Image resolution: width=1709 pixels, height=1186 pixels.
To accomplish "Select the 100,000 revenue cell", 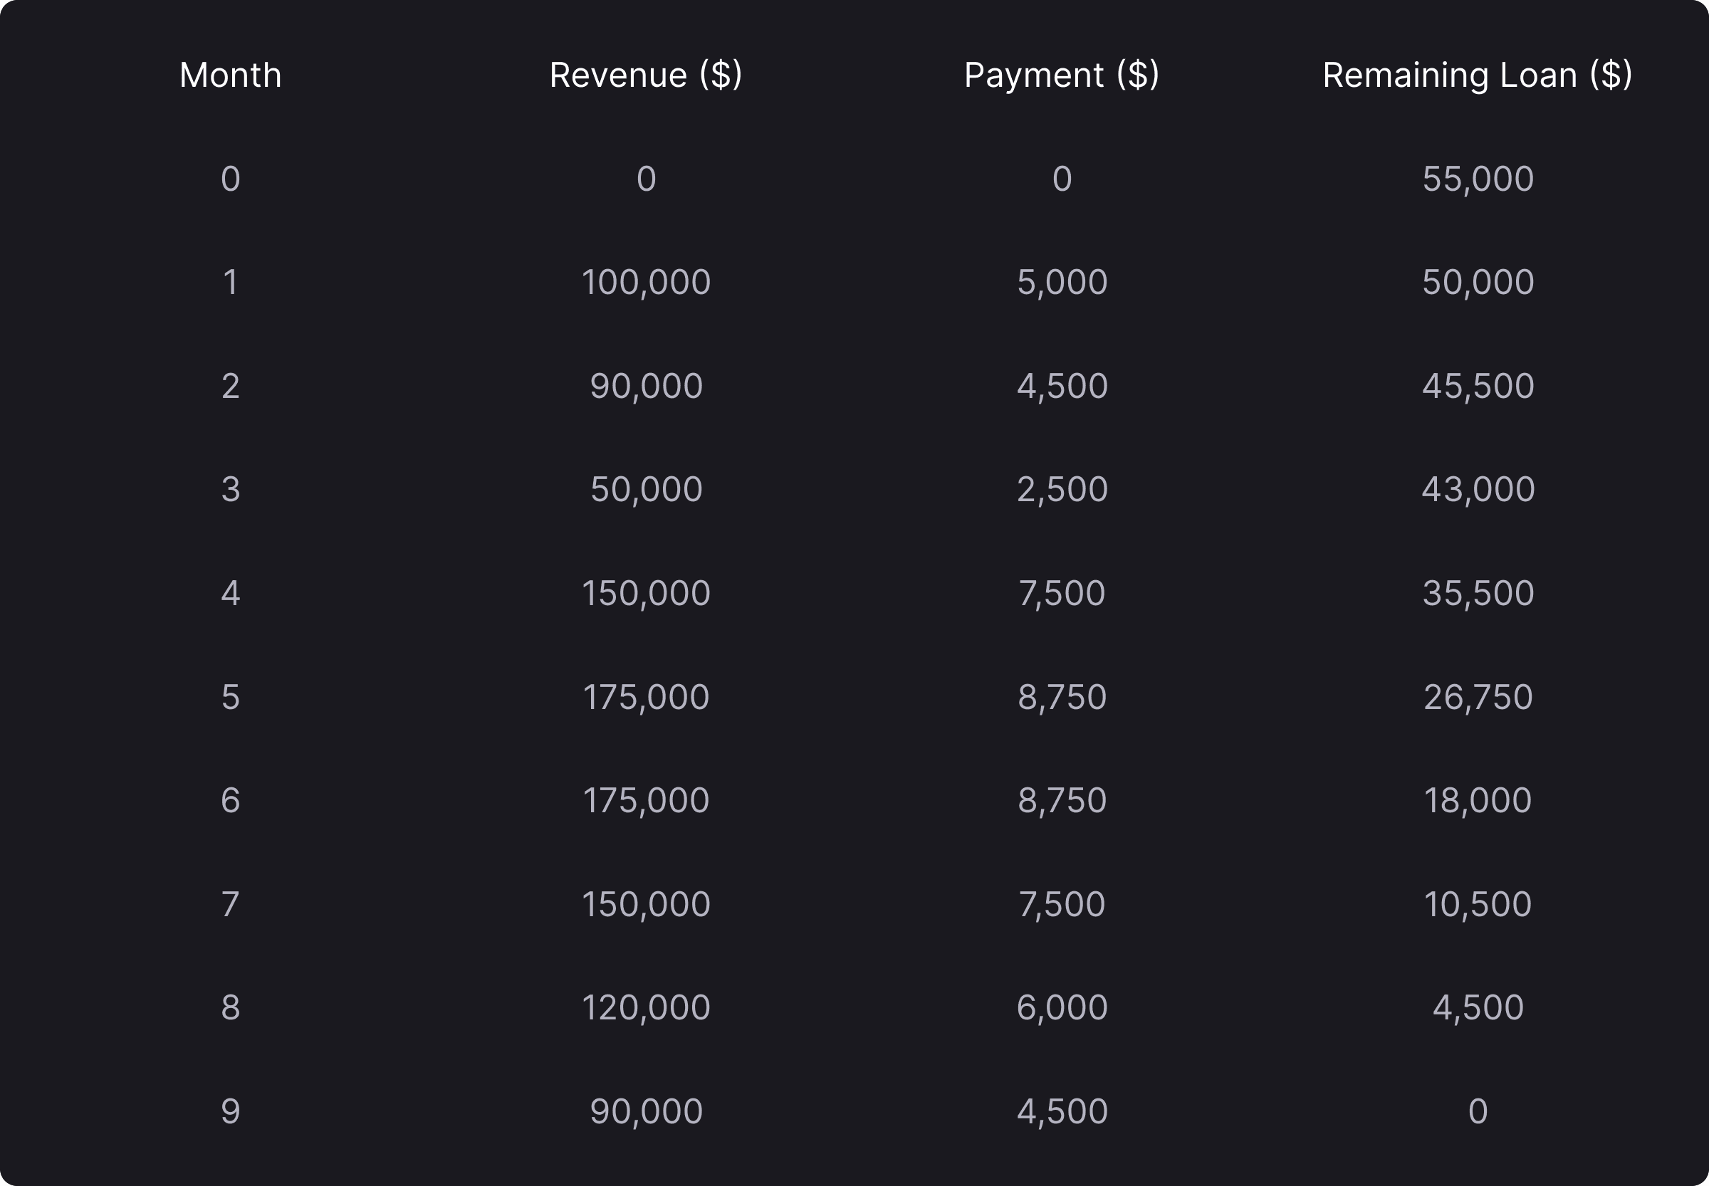I will point(645,283).
